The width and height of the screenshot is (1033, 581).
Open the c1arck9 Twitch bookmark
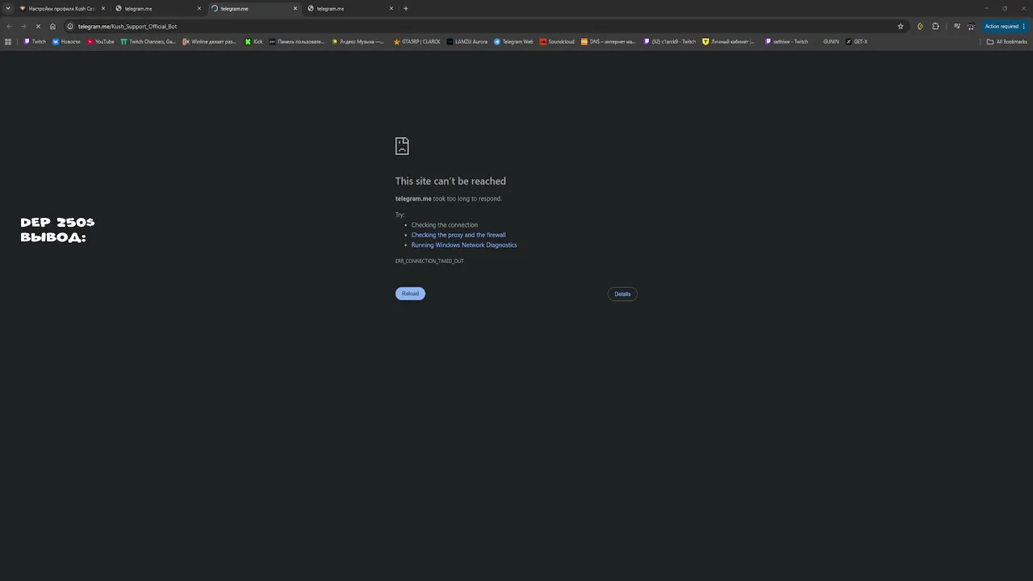coord(670,41)
